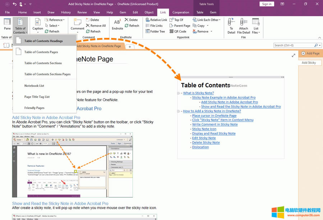
Task: Click the To Detail paperclip icon
Action: point(231,25)
